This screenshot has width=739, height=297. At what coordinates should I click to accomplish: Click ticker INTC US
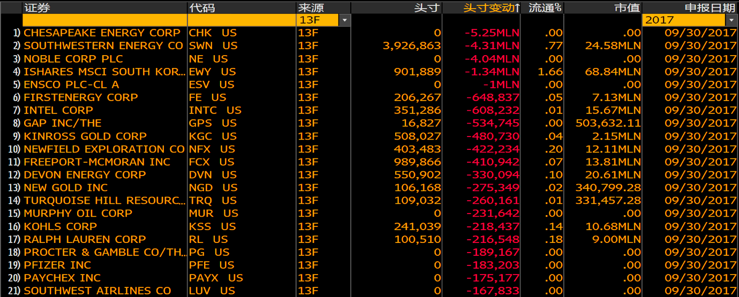click(x=215, y=110)
